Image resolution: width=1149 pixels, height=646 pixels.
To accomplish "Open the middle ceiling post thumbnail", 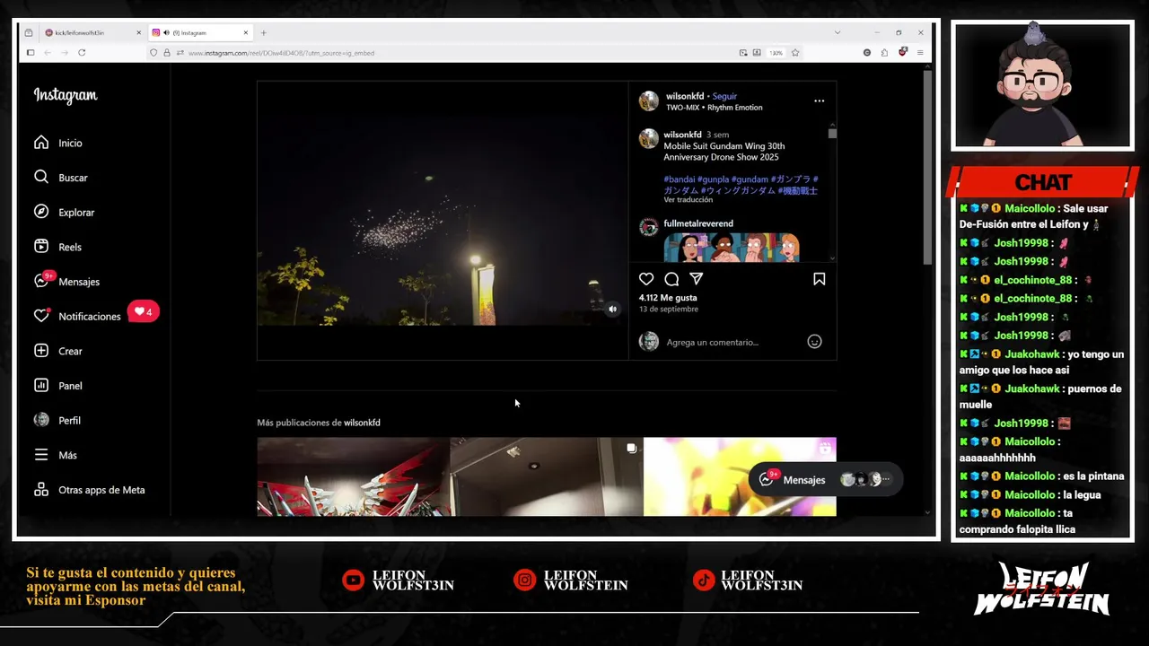I will coord(546,476).
